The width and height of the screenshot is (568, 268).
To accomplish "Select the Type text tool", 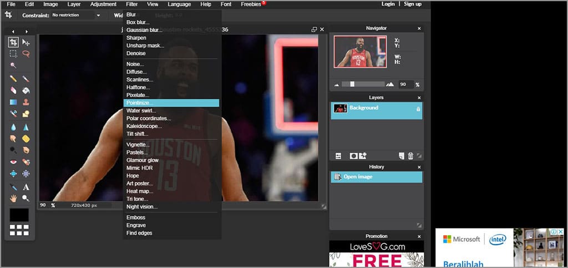I will point(26,187).
